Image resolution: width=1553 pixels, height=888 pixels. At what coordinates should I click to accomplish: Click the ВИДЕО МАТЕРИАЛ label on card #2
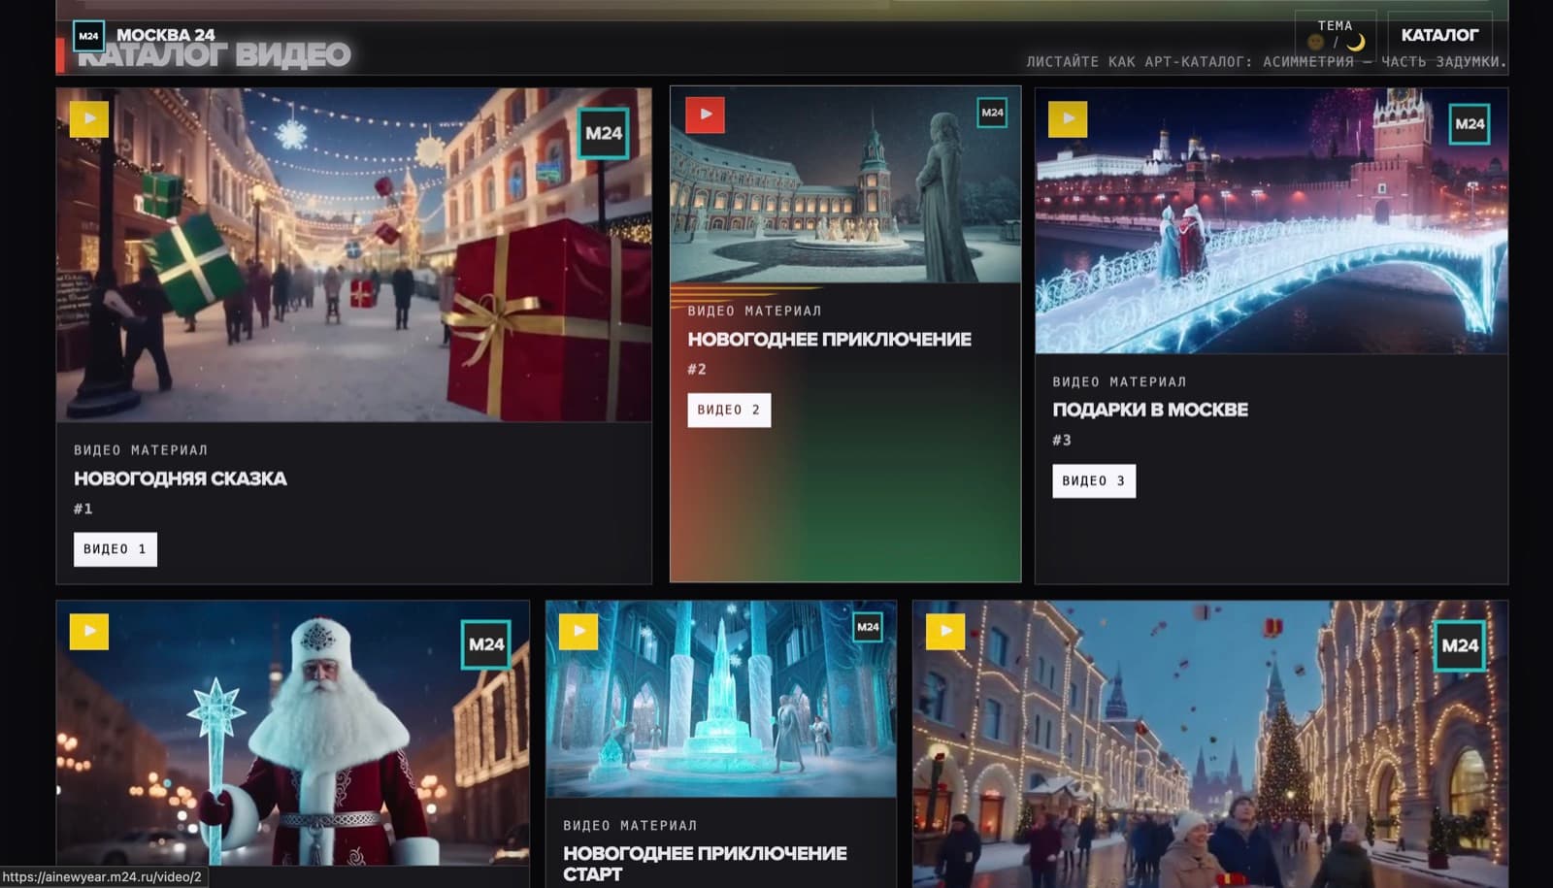pyautogui.click(x=754, y=312)
